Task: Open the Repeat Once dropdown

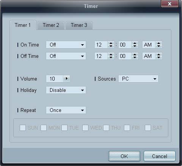Action: [x=66, y=110]
